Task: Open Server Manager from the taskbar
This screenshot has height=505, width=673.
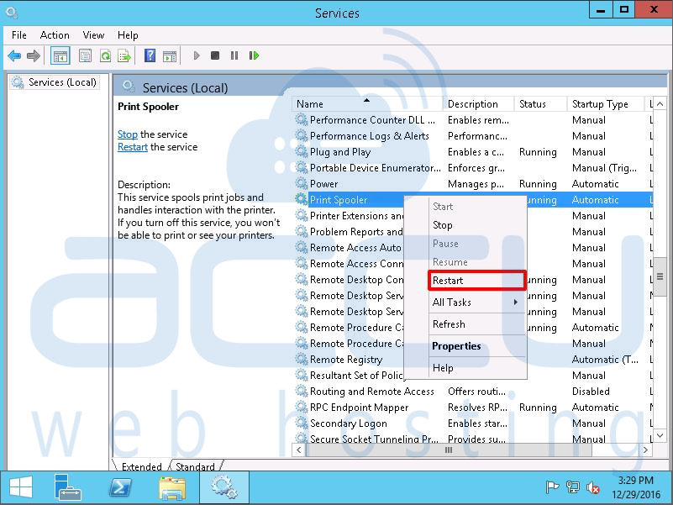Action: [67, 487]
